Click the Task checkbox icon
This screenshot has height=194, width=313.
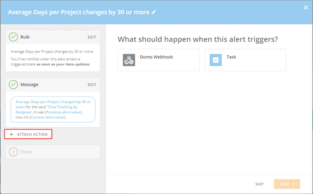click(x=216, y=60)
